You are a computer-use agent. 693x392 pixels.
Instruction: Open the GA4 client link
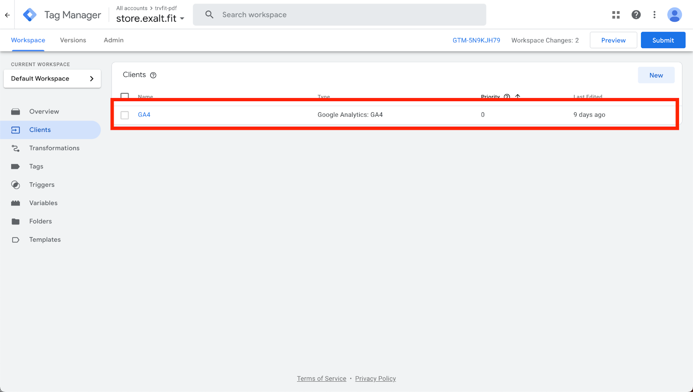point(144,115)
